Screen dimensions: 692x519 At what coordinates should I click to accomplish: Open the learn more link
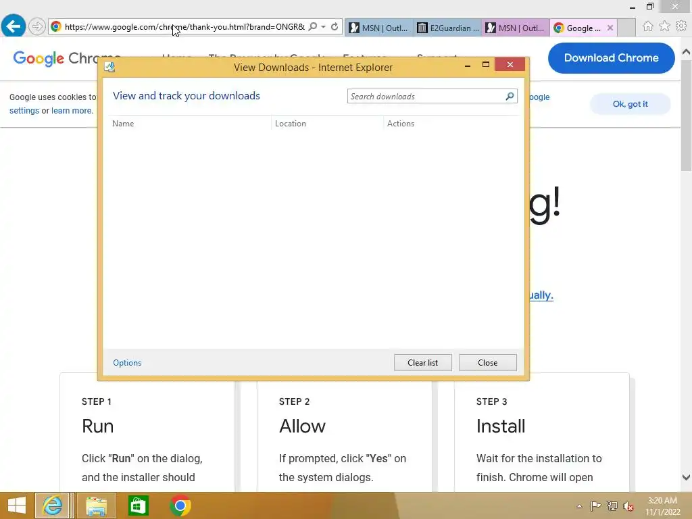coord(72,111)
